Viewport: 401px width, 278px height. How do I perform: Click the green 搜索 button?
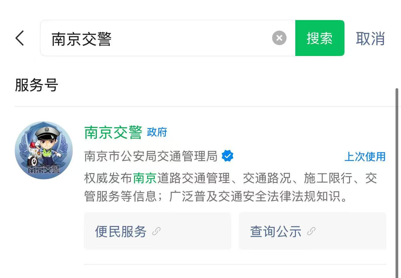320,38
